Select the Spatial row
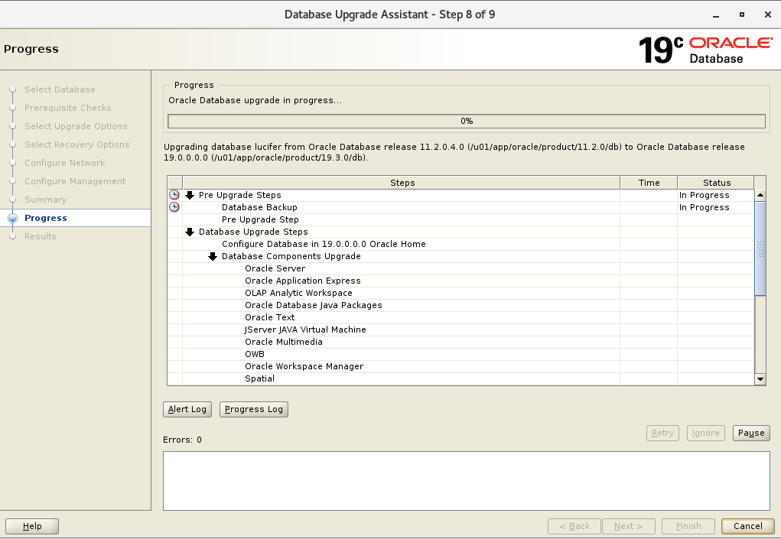 (460, 378)
